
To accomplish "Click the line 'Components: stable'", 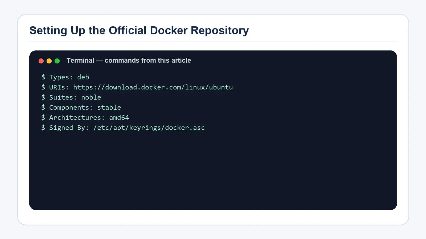I will [x=81, y=108].
